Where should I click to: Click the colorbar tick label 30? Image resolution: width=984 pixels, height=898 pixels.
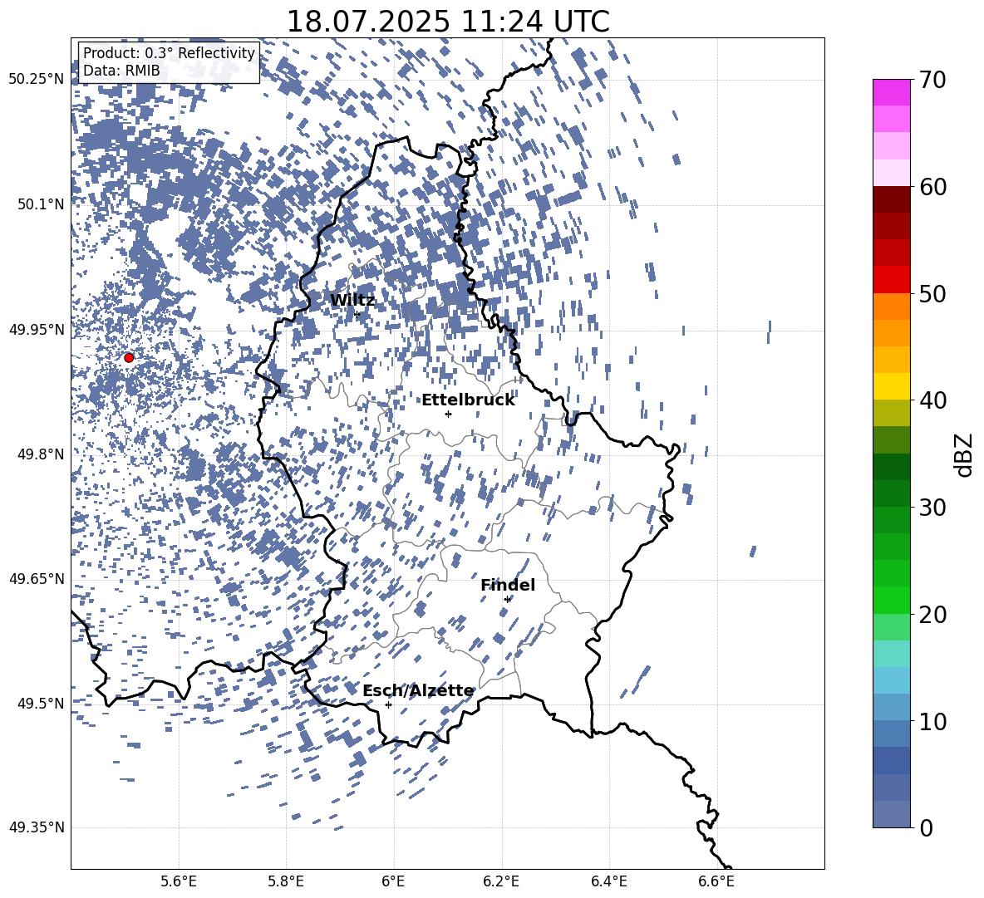point(932,508)
